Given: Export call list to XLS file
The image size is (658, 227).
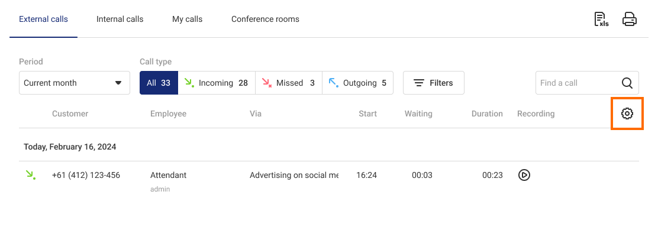Looking at the screenshot, I should coord(601,20).
